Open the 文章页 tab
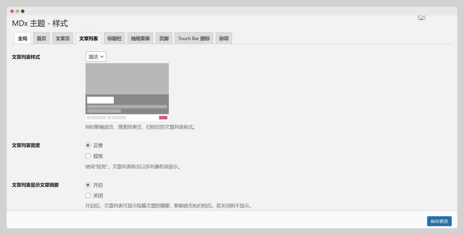The width and height of the screenshot is (464, 235). point(63,39)
